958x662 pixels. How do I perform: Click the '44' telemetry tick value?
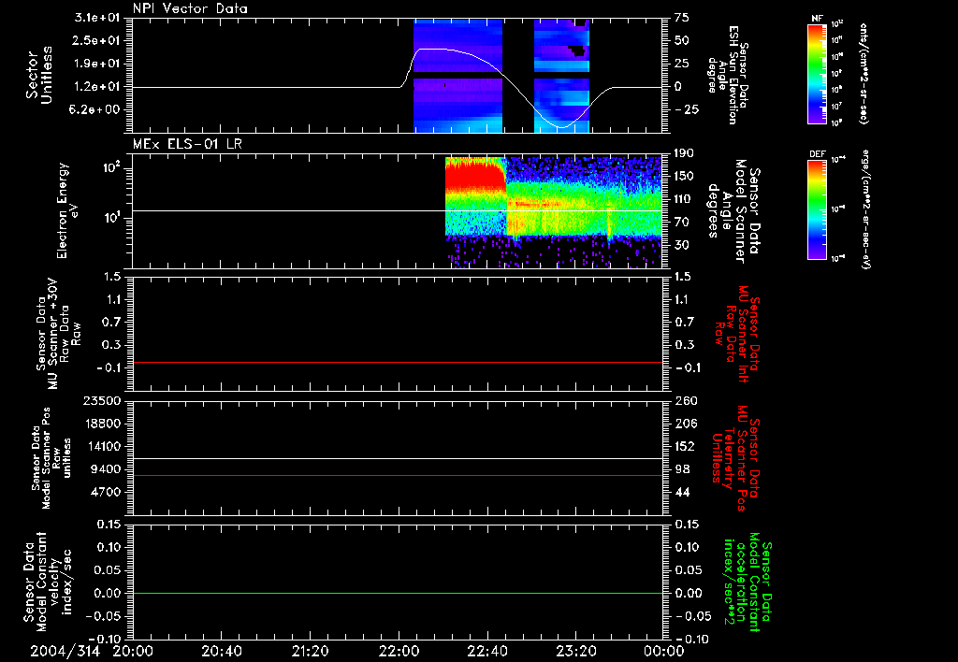[x=682, y=492]
